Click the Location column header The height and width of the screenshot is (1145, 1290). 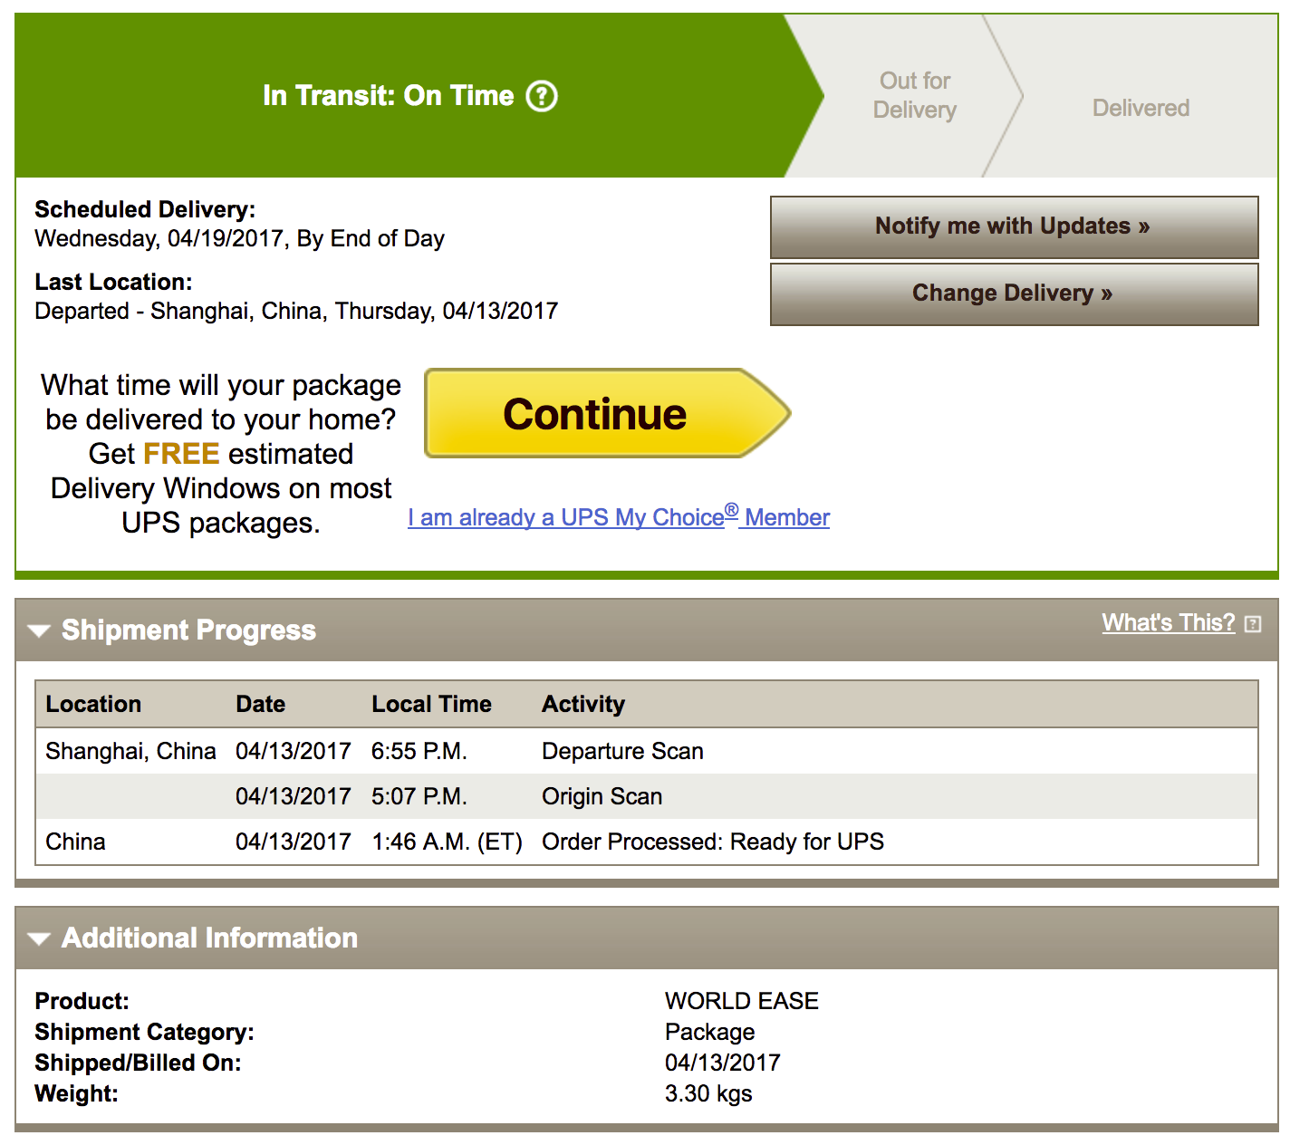tap(93, 704)
